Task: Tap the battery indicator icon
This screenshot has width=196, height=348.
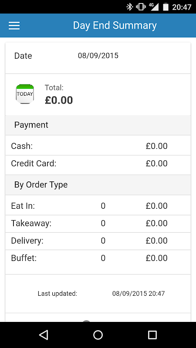Action: coord(166,7)
